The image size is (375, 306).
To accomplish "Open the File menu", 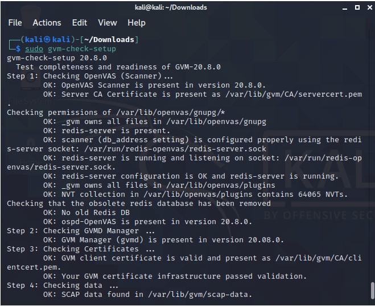I will click(x=15, y=23).
